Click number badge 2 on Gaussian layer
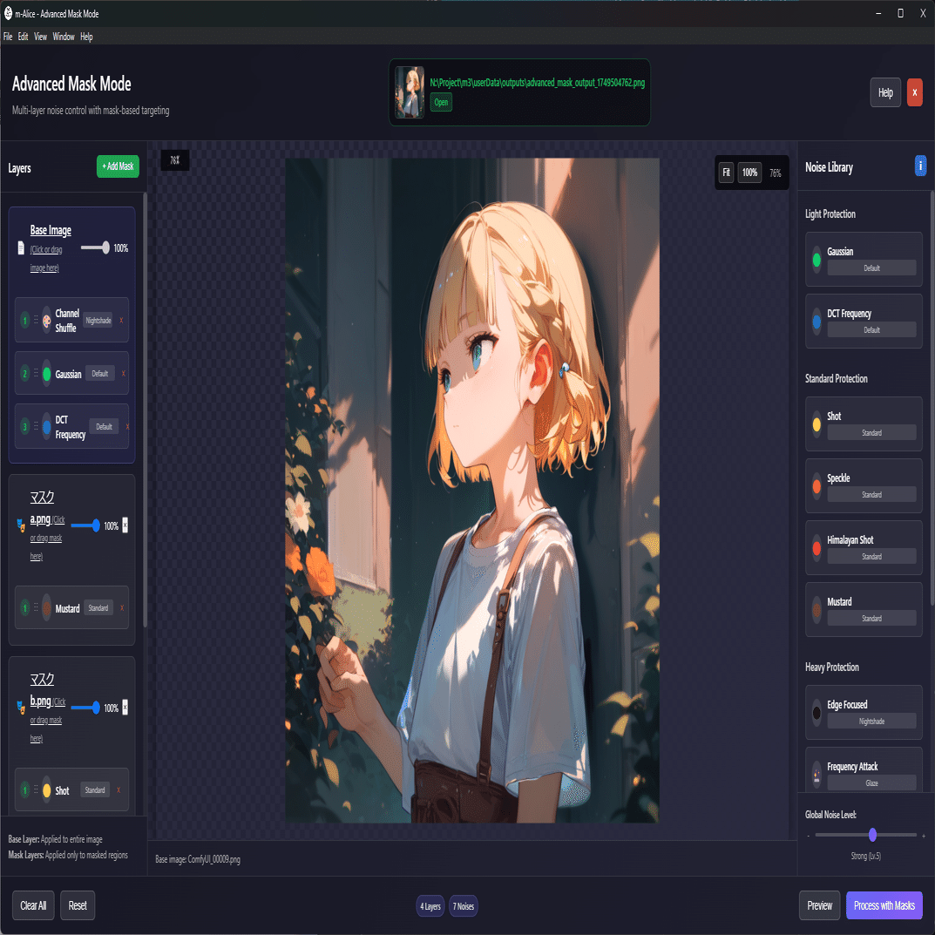 (25, 374)
